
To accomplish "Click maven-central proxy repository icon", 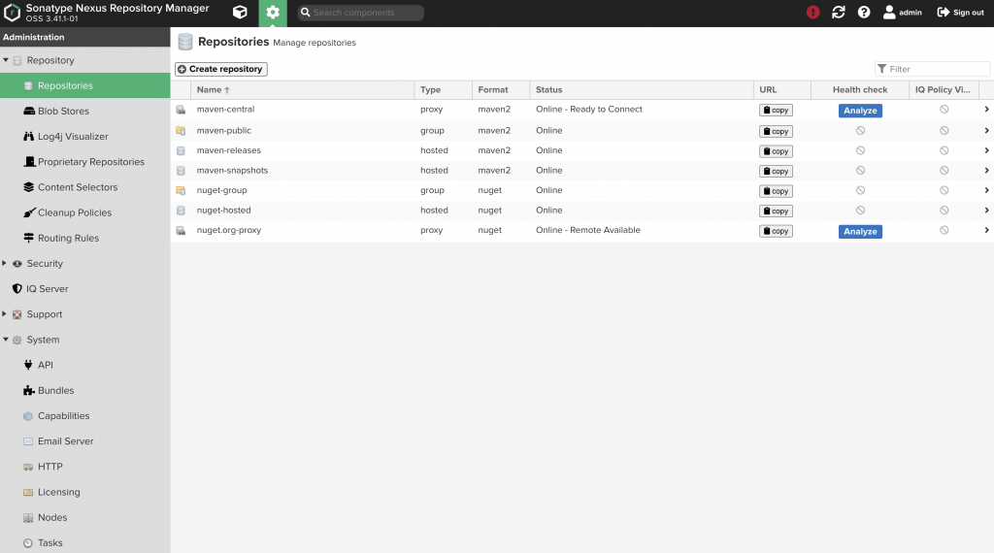I will [181, 110].
